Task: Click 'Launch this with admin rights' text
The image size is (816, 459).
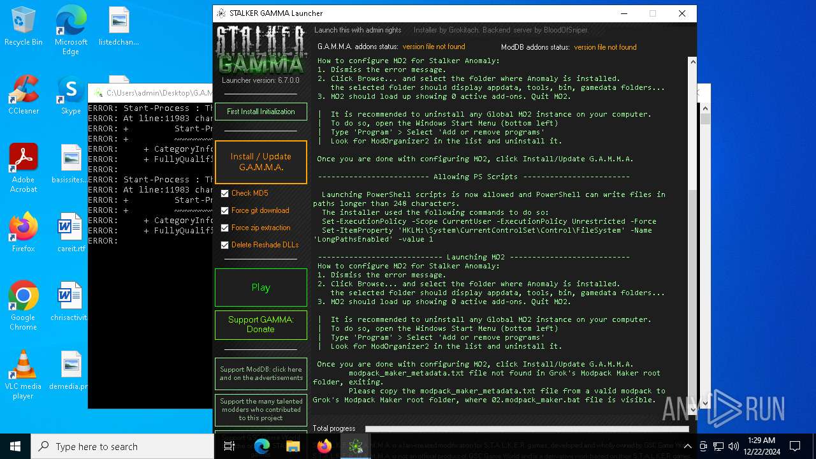Action: pyautogui.click(x=358, y=30)
